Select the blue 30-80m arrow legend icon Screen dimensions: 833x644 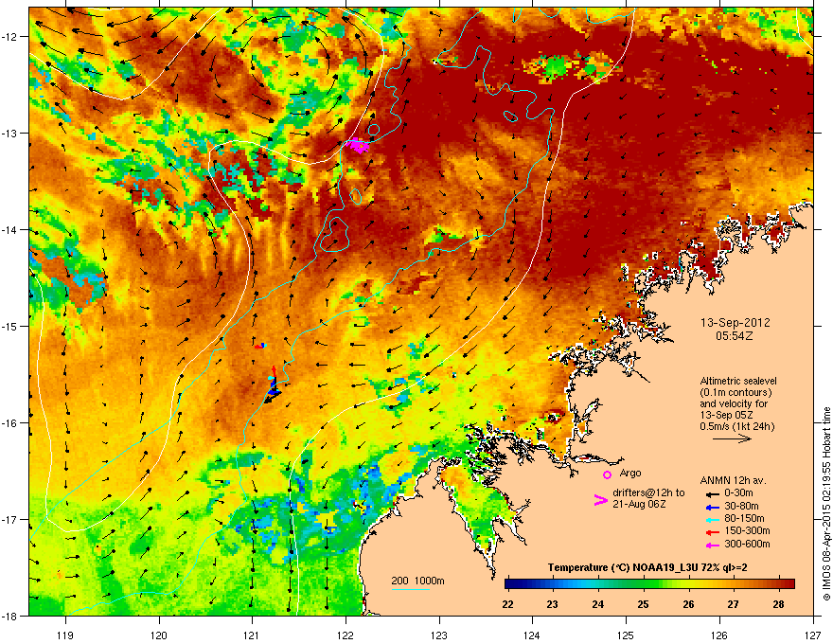[713, 507]
